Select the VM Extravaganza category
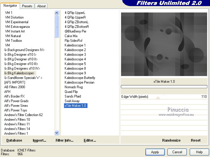210x157 pixels. [17, 27]
